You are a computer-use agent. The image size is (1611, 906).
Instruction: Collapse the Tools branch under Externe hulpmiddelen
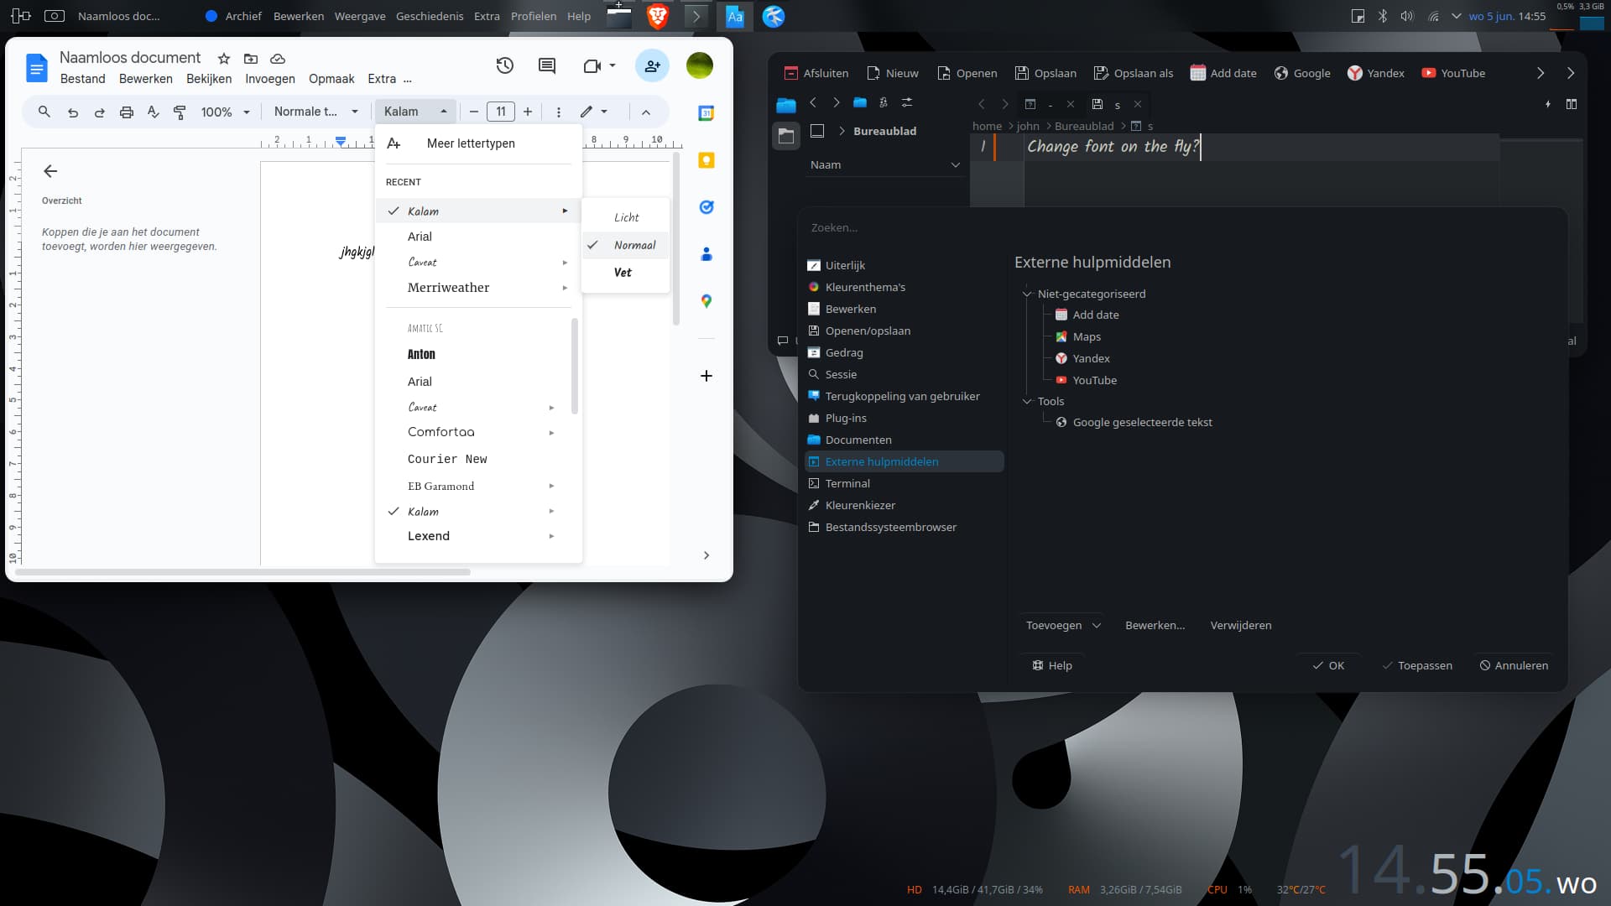point(1027,401)
